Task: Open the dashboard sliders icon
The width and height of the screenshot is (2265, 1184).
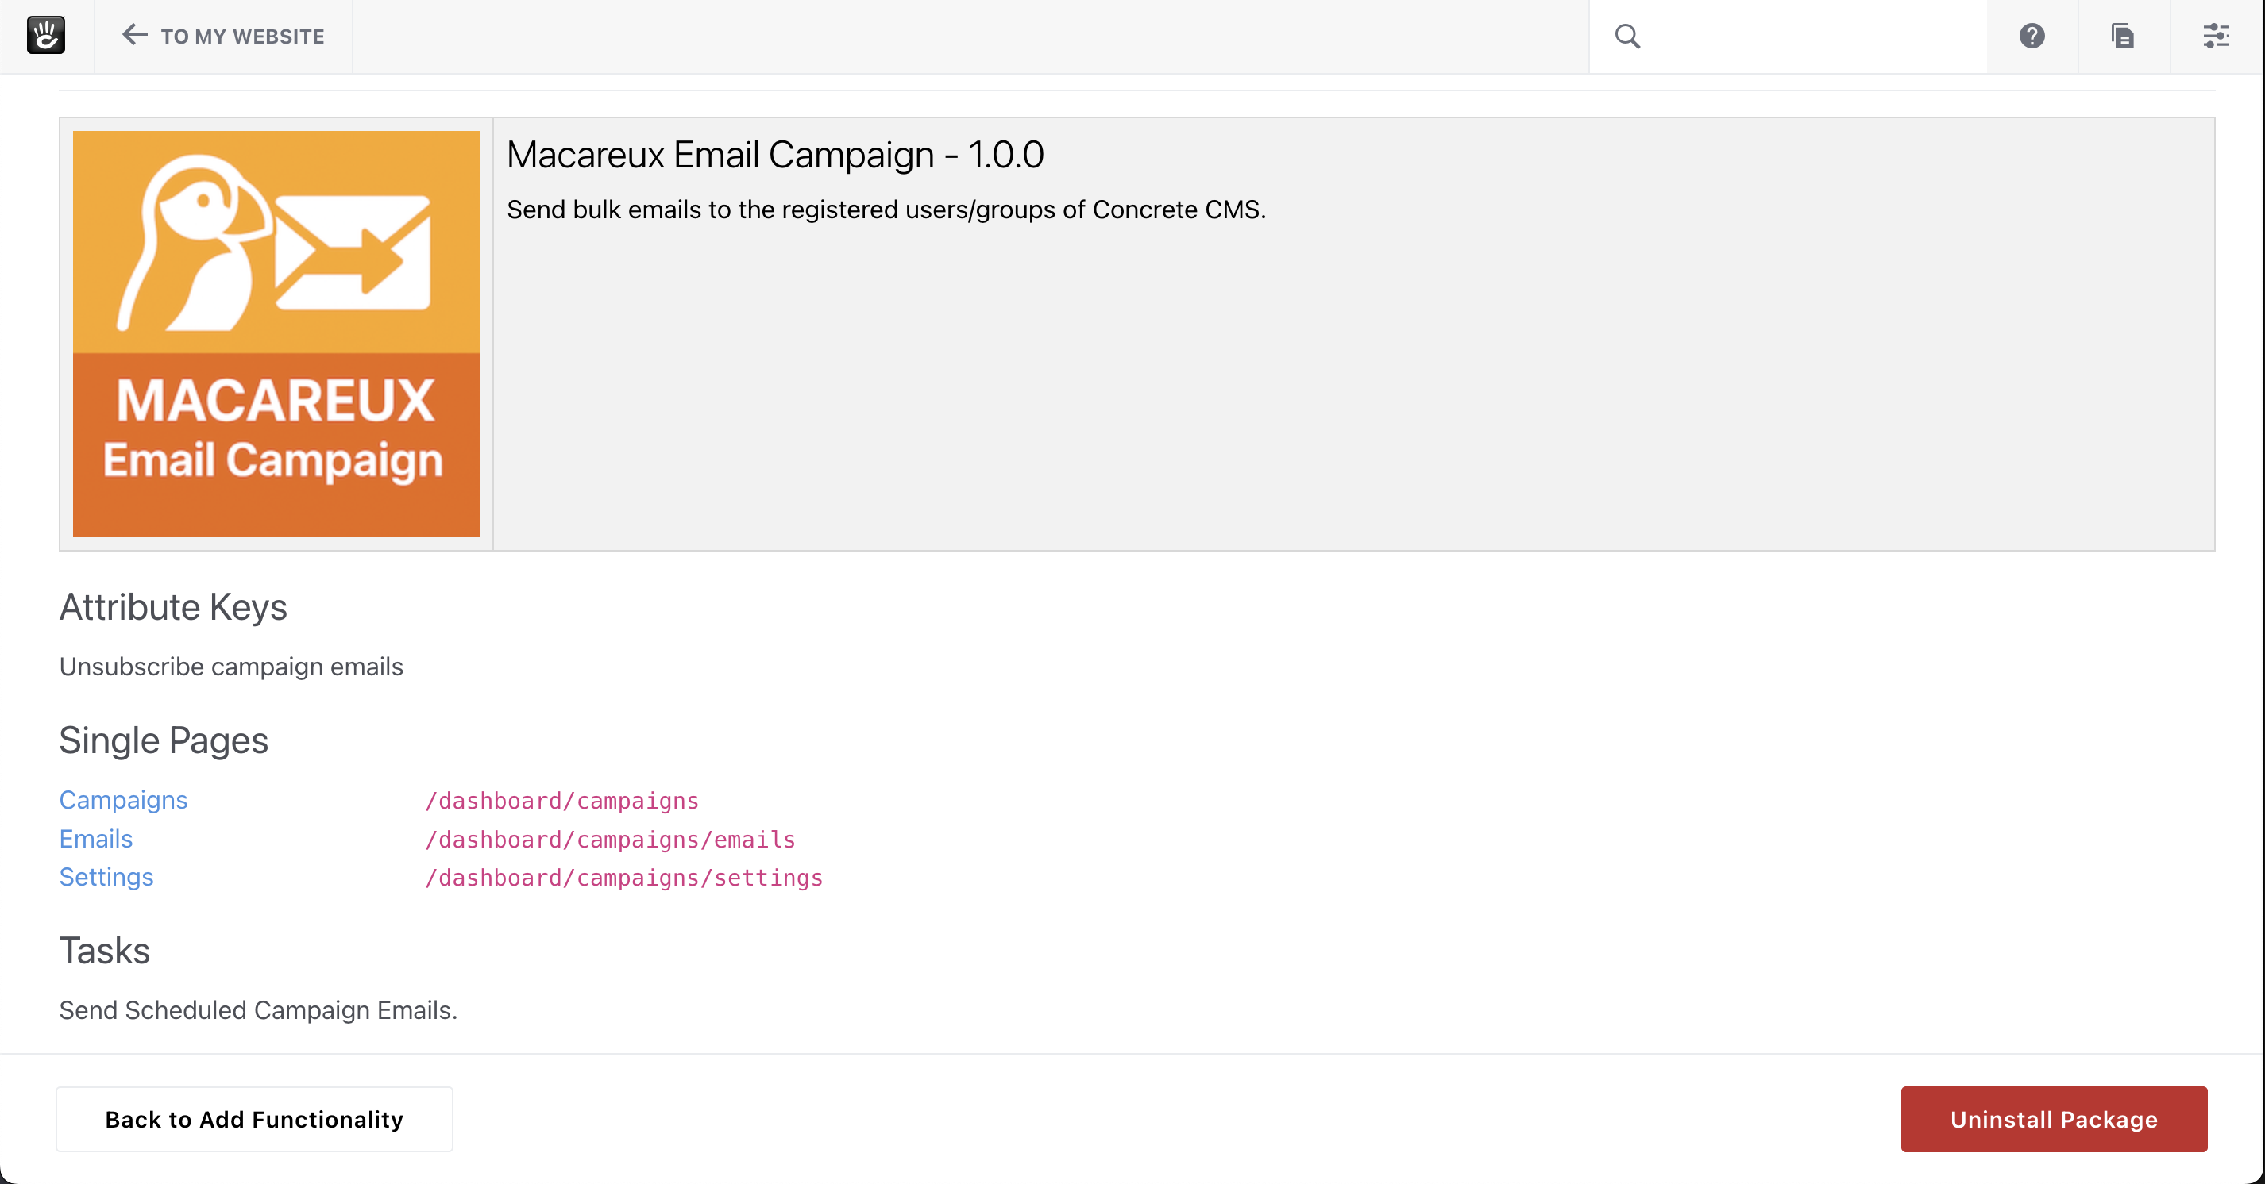Action: click(x=2215, y=36)
